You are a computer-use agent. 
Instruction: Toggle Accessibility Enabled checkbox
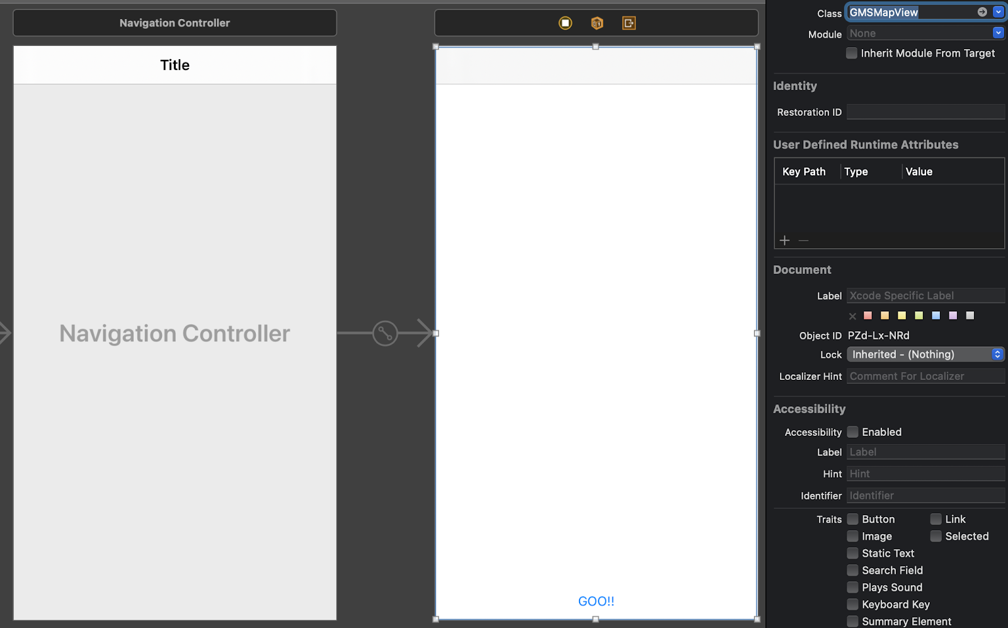point(852,432)
